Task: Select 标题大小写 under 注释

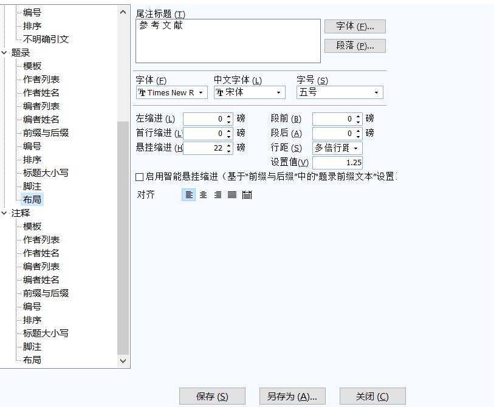Action: coord(46,333)
